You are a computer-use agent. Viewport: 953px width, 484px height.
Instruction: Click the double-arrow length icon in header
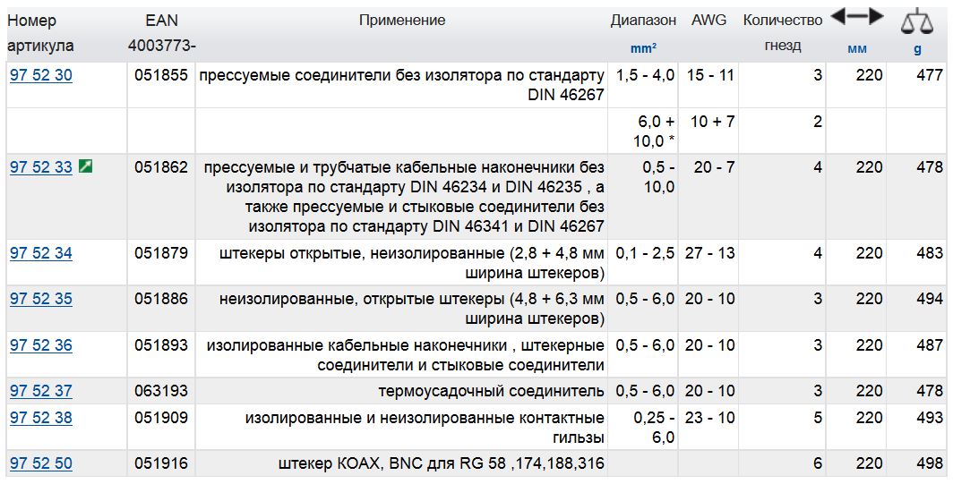[856, 17]
